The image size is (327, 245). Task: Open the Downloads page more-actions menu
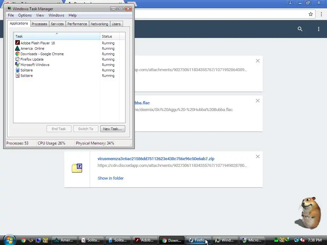(x=318, y=29)
